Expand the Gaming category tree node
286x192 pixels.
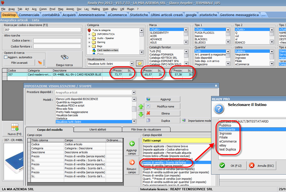(x=89, y=42)
